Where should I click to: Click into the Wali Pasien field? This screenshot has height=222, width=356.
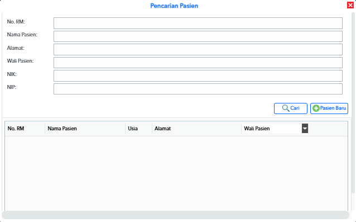coord(198,63)
